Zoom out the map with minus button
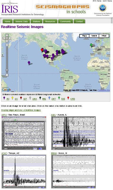The image size is (113, 190). pyautogui.click(x=7, y=75)
